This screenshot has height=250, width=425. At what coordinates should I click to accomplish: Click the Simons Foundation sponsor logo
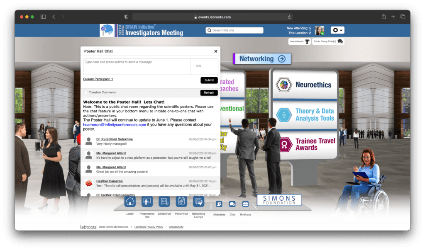279,200
